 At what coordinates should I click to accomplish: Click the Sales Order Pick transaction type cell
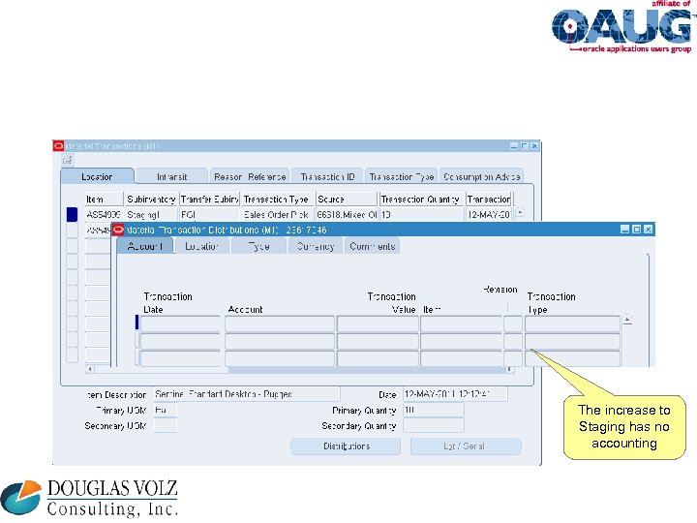(x=278, y=214)
